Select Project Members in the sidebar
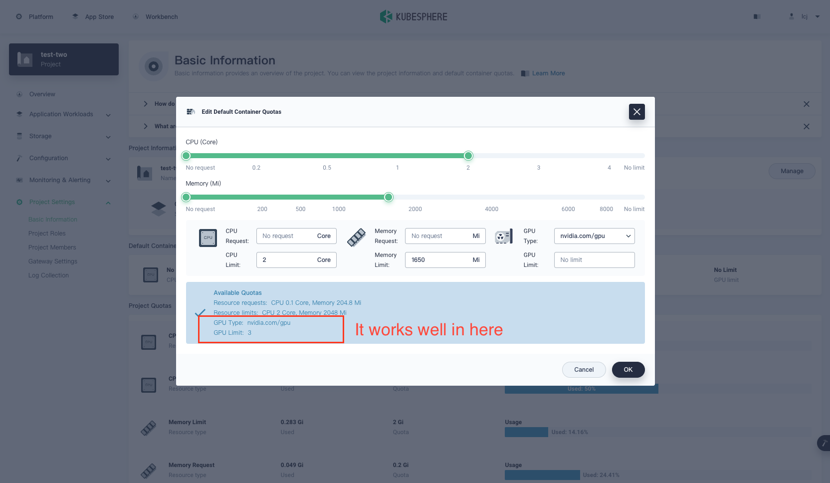Viewport: 830px width, 483px height. (x=52, y=247)
